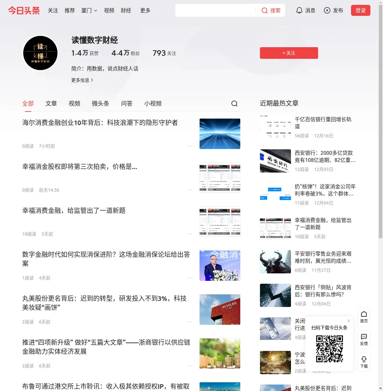Expand the 厦门 city dropdown
Viewport: 383px width, 391px height.
[89, 11]
